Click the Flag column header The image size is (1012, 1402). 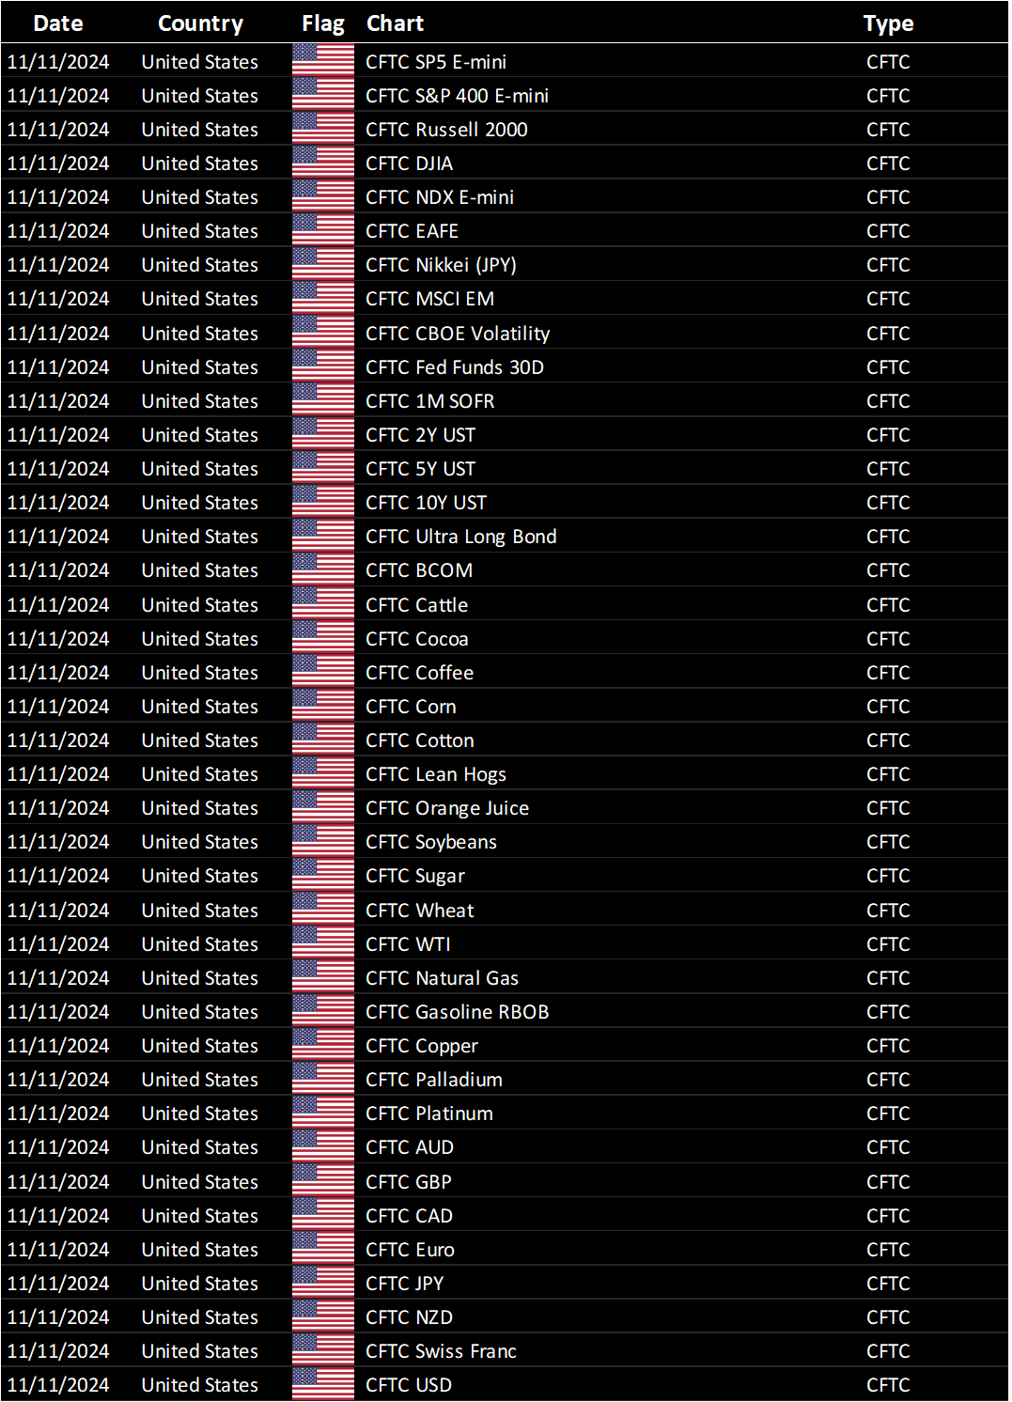323,23
